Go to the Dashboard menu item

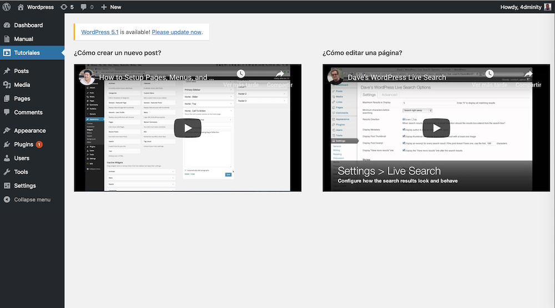pos(28,25)
